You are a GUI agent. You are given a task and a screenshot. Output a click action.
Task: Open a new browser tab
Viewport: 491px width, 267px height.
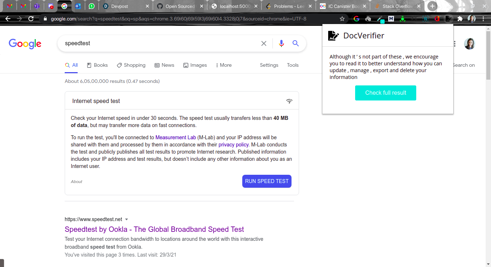[x=432, y=6]
